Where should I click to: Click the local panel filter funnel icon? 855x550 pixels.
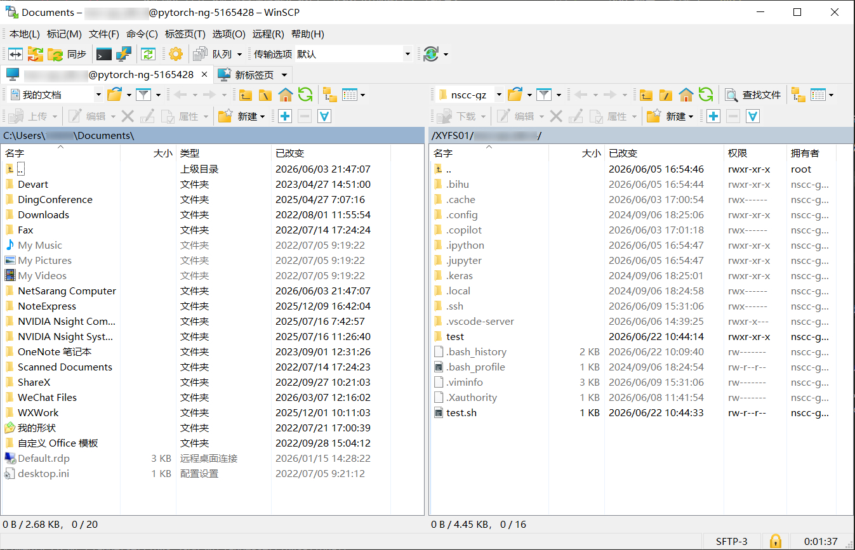coord(143,95)
